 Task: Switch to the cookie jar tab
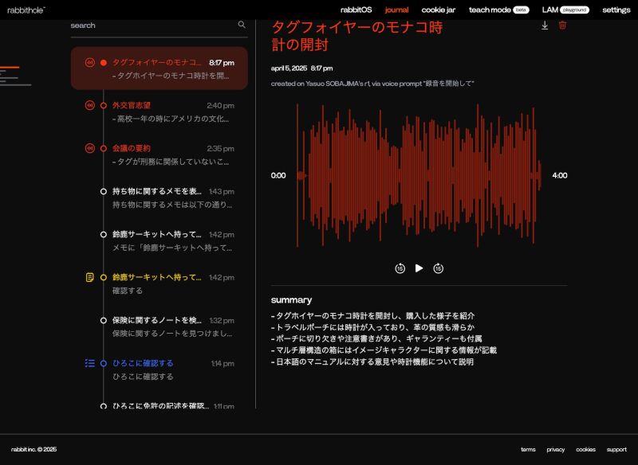438,10
